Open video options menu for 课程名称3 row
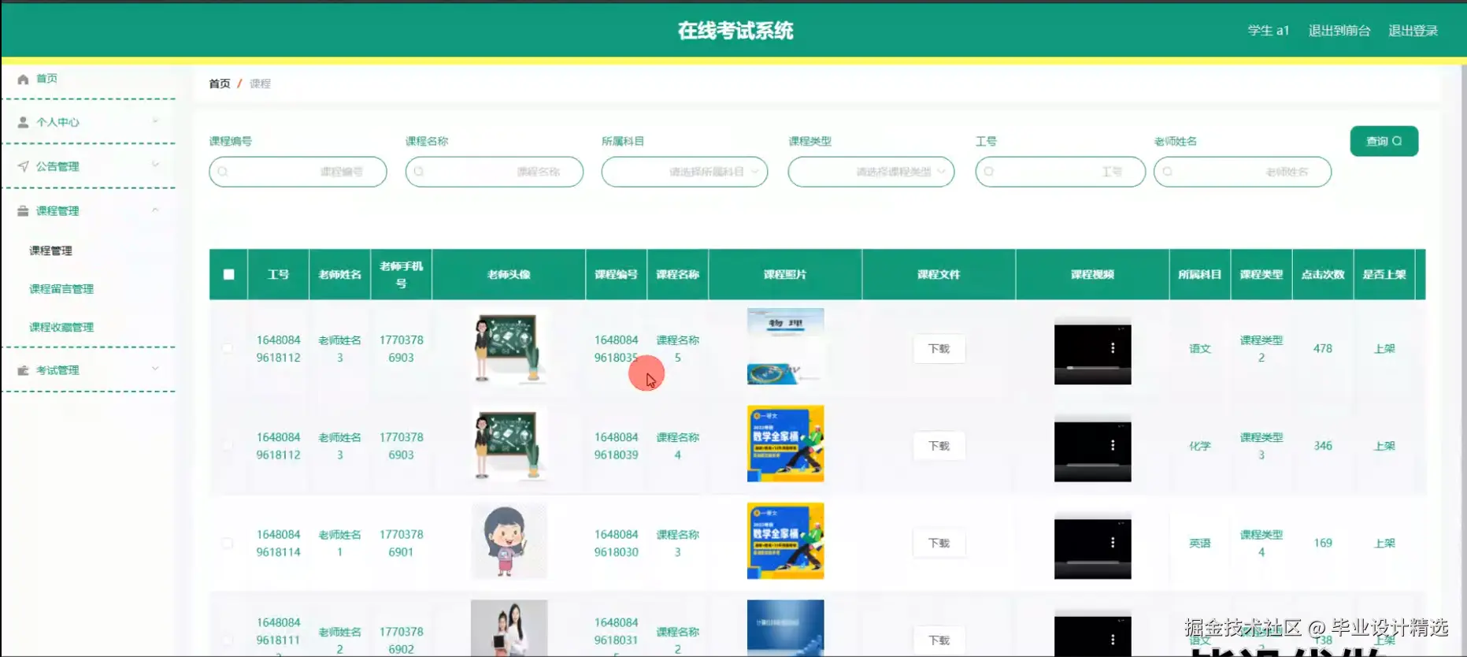Viewport: 1467px width, 657px height. tap(1113, 543)
